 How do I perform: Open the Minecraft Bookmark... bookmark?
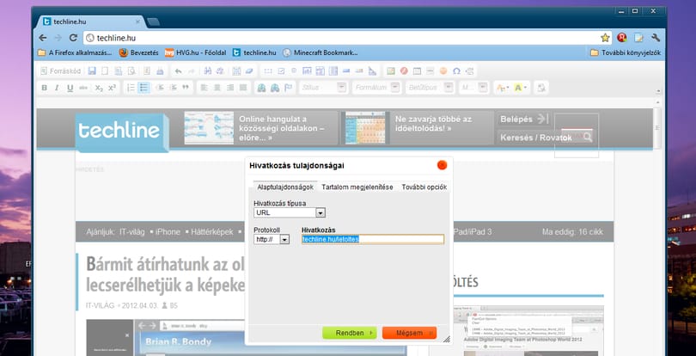(320, 52)
